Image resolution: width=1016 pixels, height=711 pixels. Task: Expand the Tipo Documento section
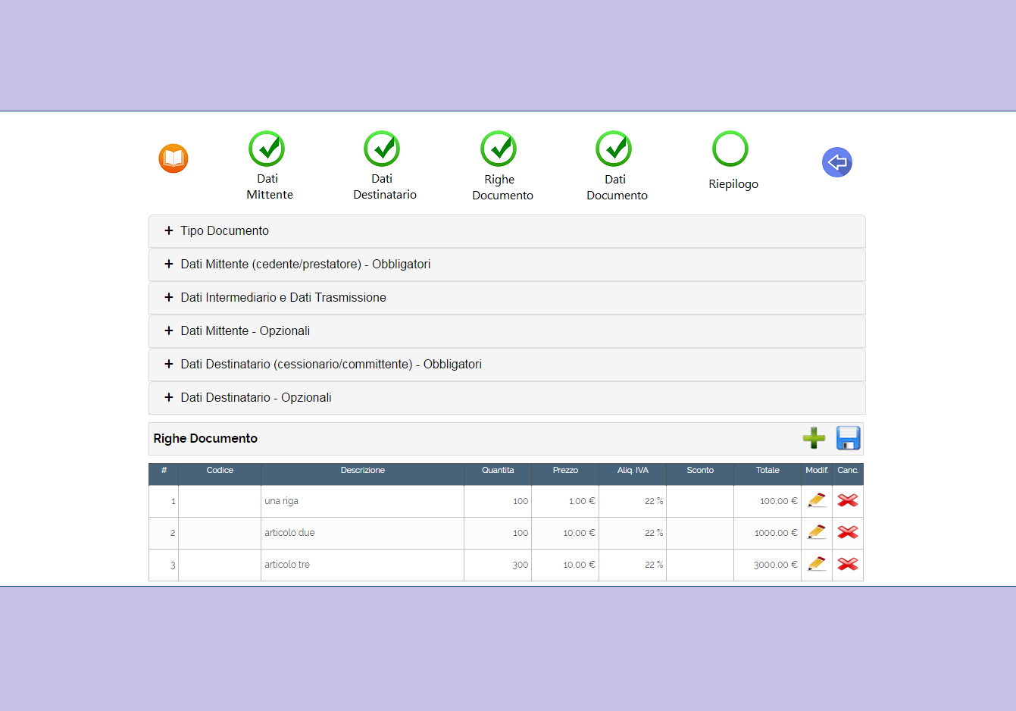pos(507,231)
